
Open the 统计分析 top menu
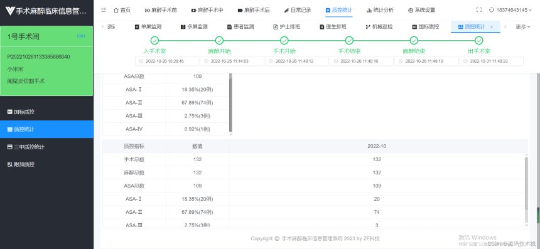click(380, 10)
